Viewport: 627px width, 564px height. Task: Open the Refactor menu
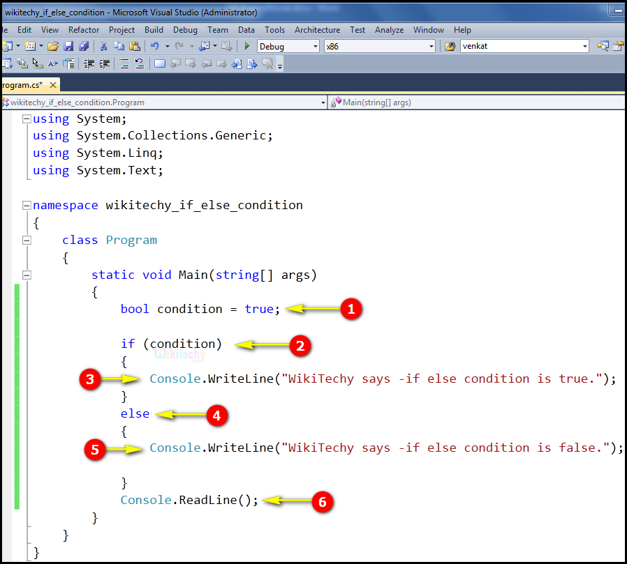coord(84,30)
